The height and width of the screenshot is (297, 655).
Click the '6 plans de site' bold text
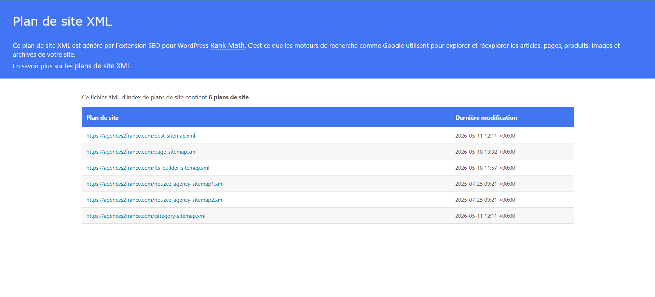tap(229, 97)
